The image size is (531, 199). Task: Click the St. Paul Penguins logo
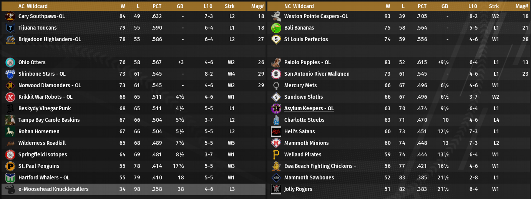(10, 166)
